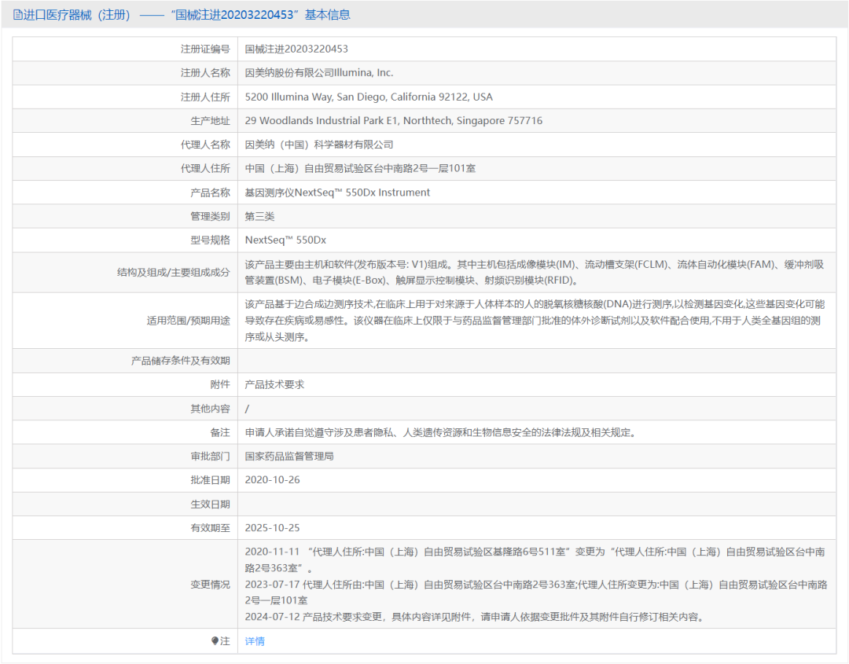Click the 生产地址 label

[x=210, y=121]
